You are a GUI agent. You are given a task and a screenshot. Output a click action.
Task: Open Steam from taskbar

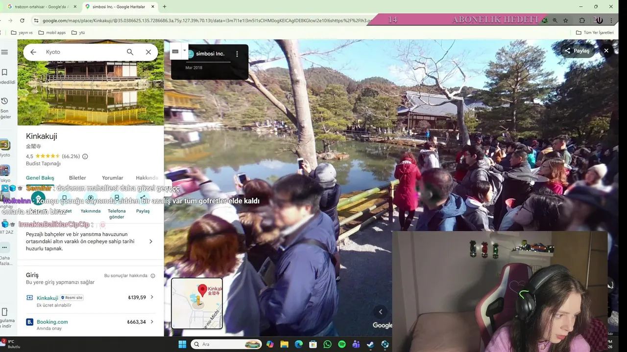coord(371,344)
